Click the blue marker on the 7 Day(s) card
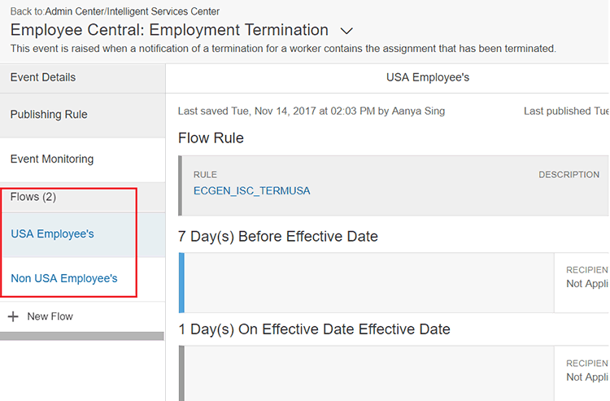Screen dimensions: 610x401 tap(181, 283)
